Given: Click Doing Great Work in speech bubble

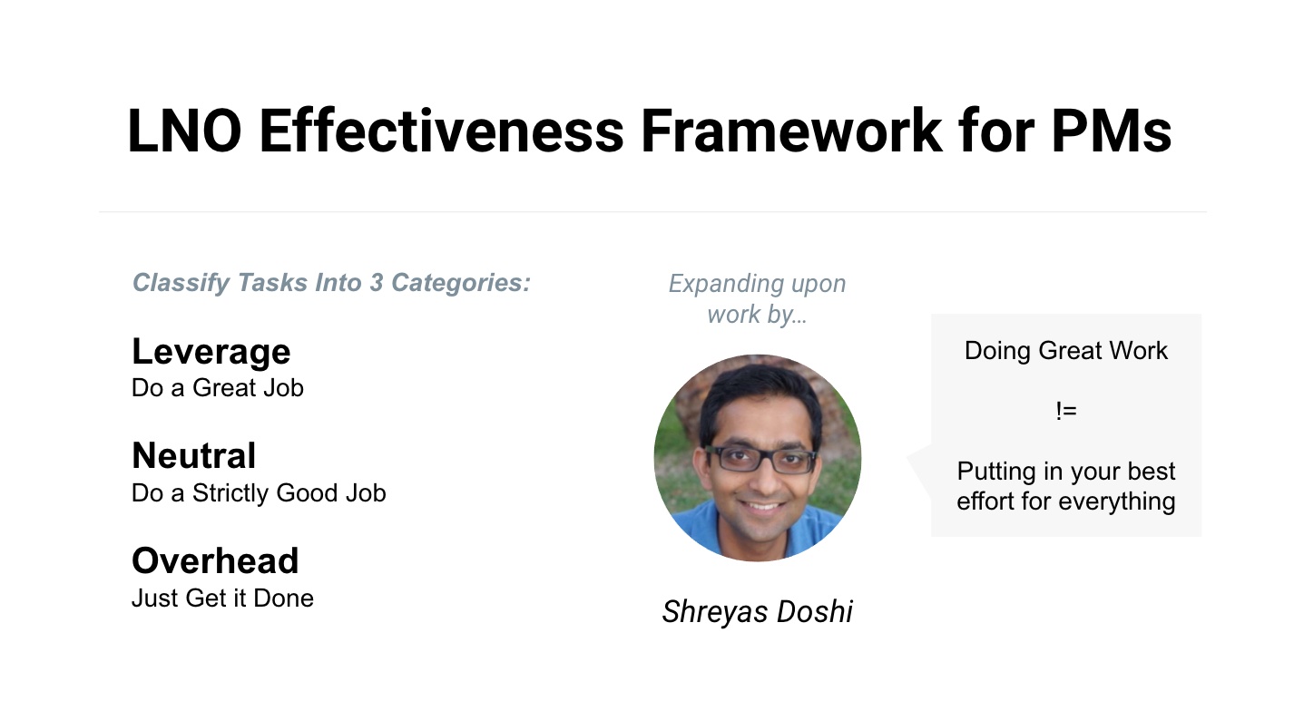Looking at the screenshot, I should [x=1066, y=351].
